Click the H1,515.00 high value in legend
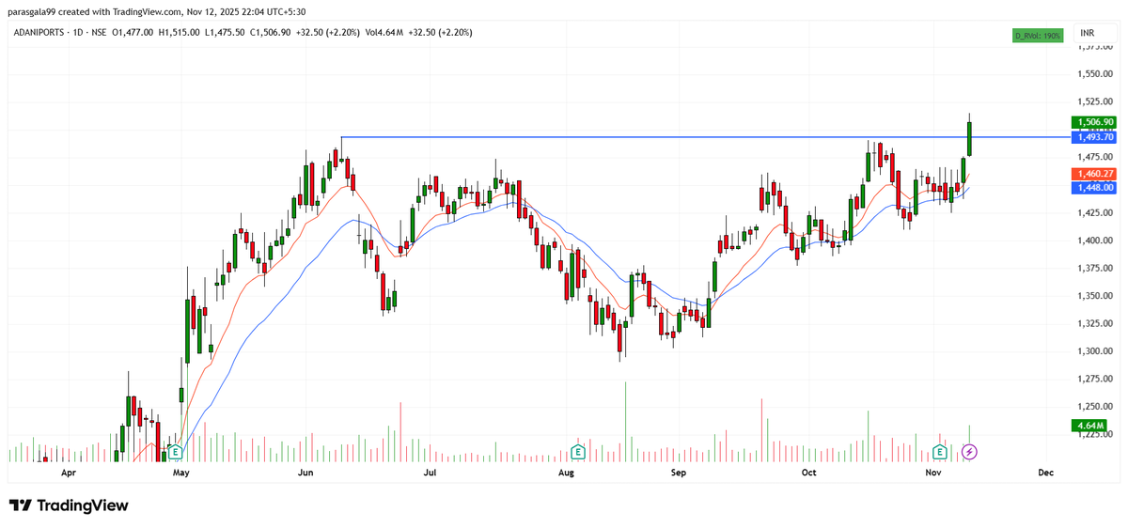The width and height of the screenshot is (1128, 528). [x=180, y=32]
